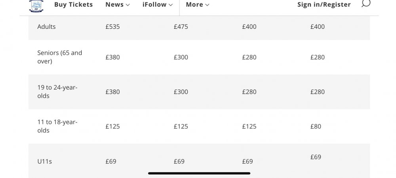Select the iFollow navigation item
Image resolution: width=396 pixels, height=178 pixels.
[154, 4]
